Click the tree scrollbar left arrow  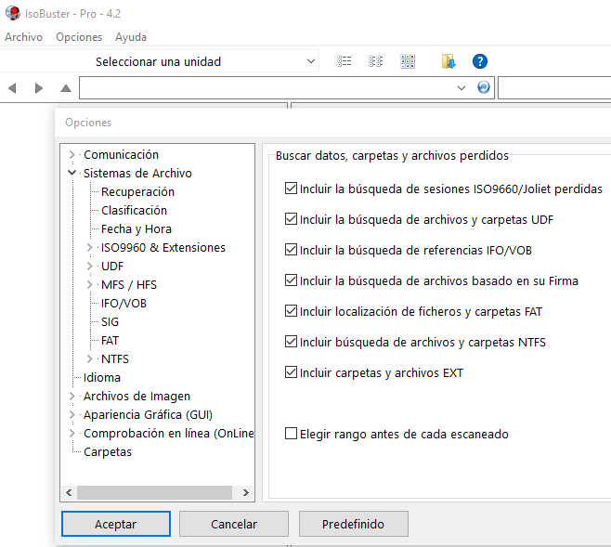pos(69,492)
